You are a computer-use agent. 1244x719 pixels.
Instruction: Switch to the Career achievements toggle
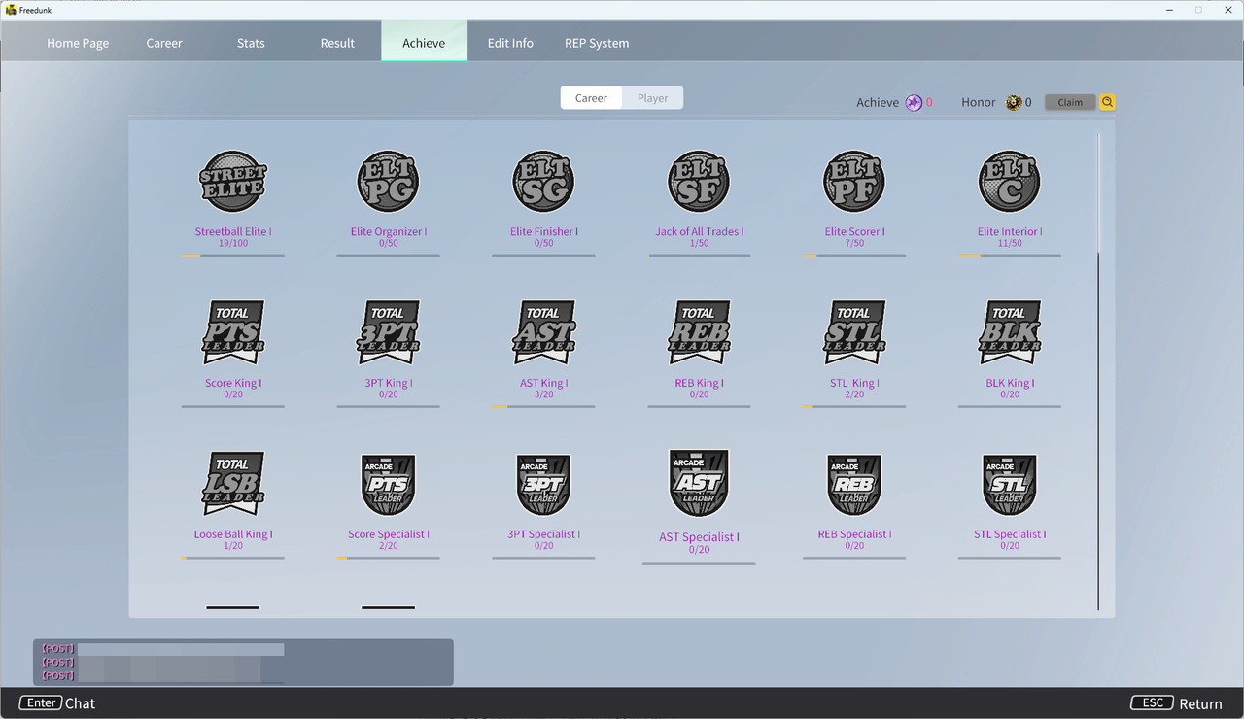pyautogui.click(x=591, y=98)
